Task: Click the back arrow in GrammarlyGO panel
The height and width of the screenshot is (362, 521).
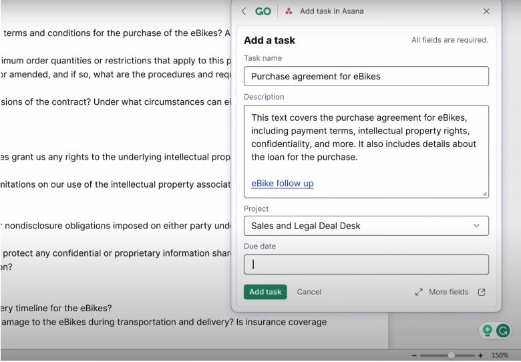Action: [244, 11]
